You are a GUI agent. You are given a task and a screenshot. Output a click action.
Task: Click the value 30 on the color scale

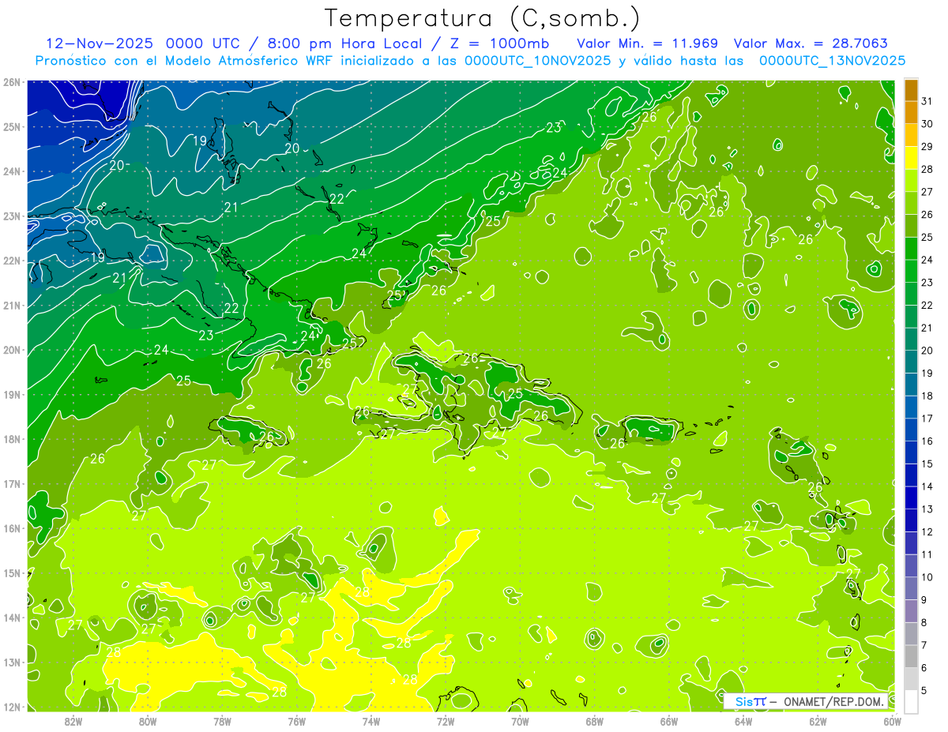(x=927, y=124)
